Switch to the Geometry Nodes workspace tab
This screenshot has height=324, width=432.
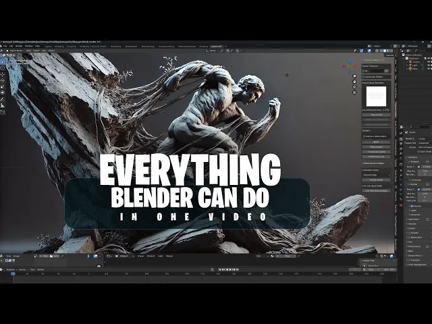(187, 47)
